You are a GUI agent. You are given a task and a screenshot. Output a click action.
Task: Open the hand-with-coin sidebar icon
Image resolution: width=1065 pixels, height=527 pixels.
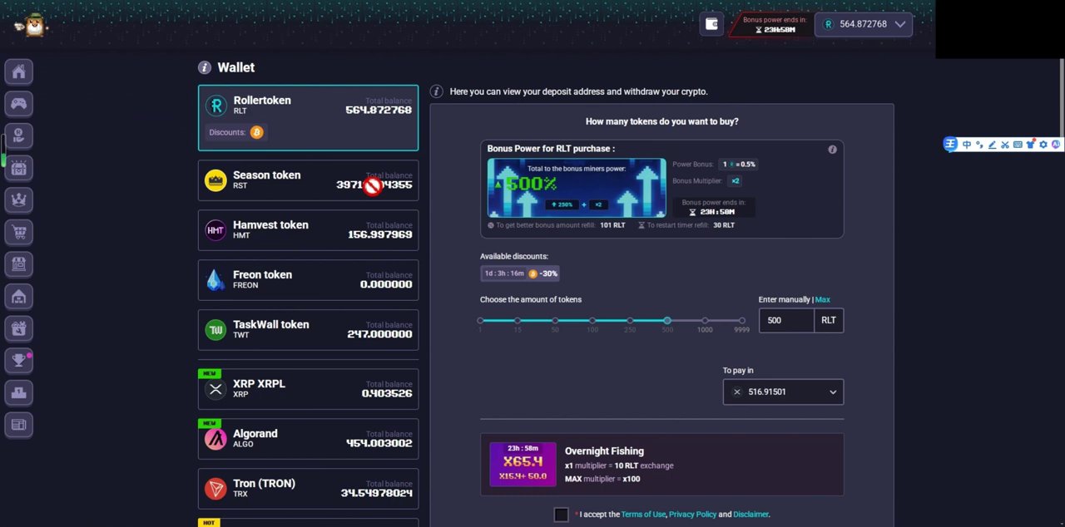[x=19, y=135]
